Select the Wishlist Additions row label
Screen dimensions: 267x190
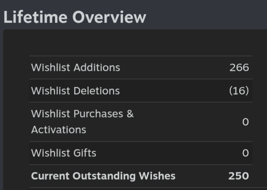coord(75,68)
